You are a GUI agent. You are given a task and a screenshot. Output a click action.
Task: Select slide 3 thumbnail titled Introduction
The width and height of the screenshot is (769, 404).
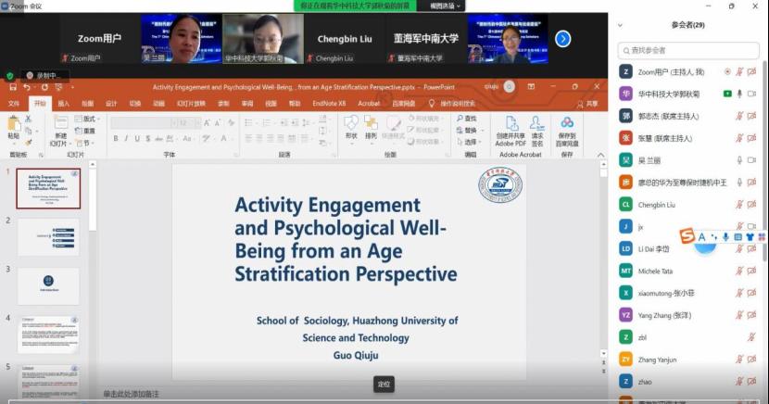tap(48, 284)
